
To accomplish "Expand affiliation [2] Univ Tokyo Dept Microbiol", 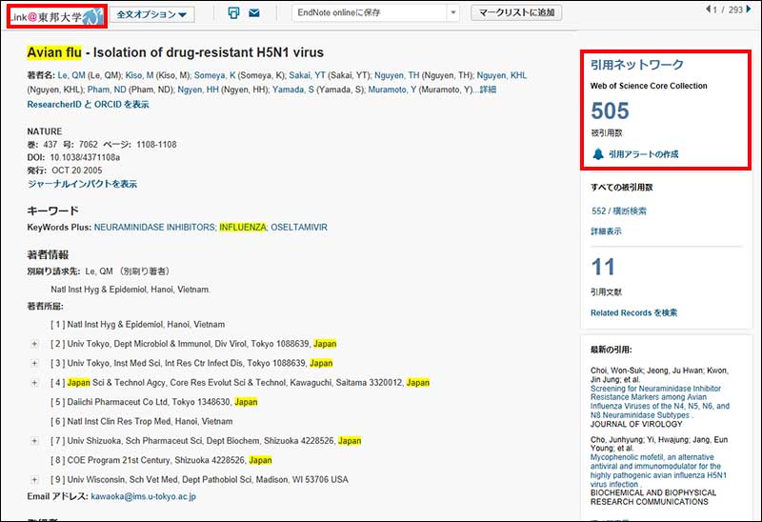I will tap(34, 344).
